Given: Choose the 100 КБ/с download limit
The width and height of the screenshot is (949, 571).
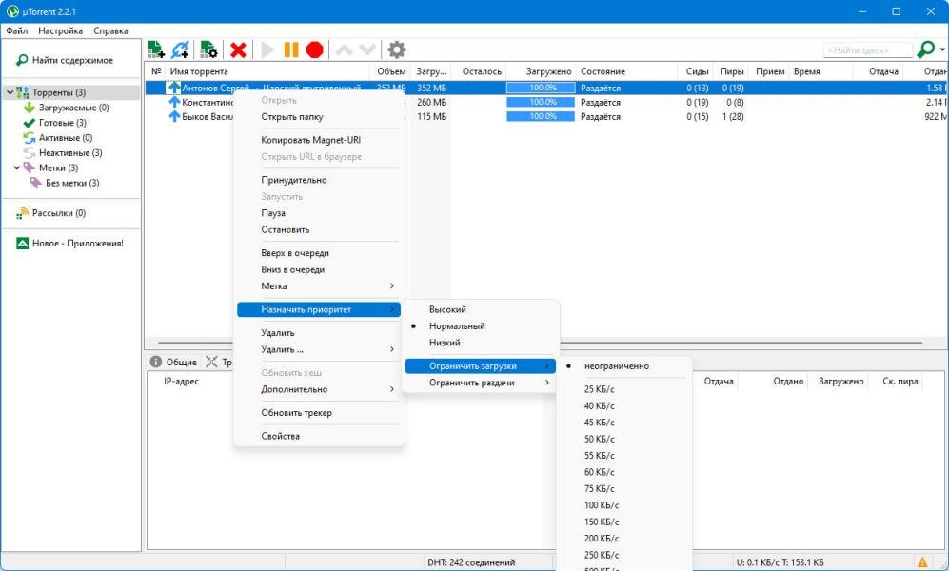Looking at the screenshot, I should point(602,505).
